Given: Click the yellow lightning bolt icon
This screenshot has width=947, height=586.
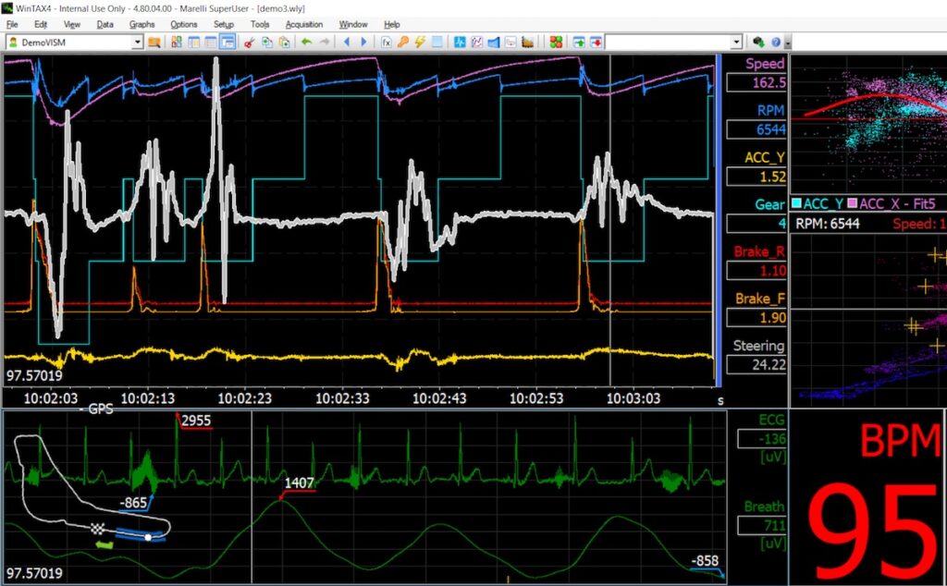Looking at the screenshot, I should (420, 43).
